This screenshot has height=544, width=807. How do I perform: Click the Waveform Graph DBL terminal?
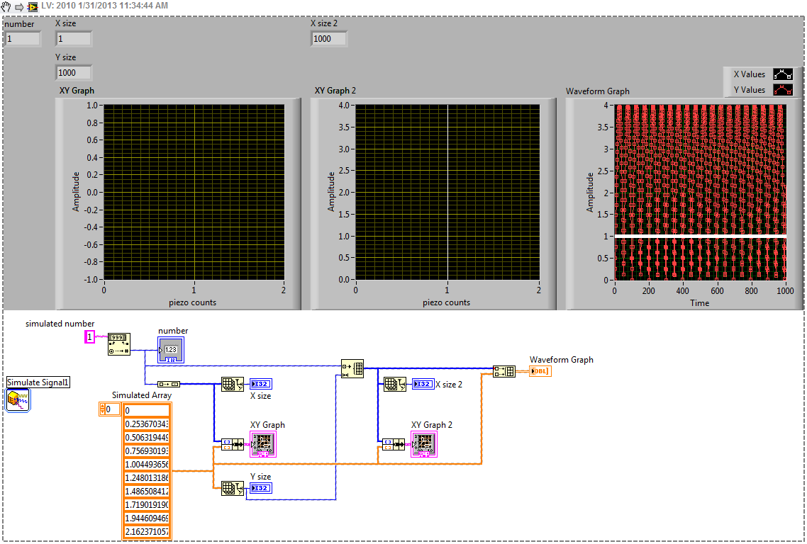(x=540, y=371)
